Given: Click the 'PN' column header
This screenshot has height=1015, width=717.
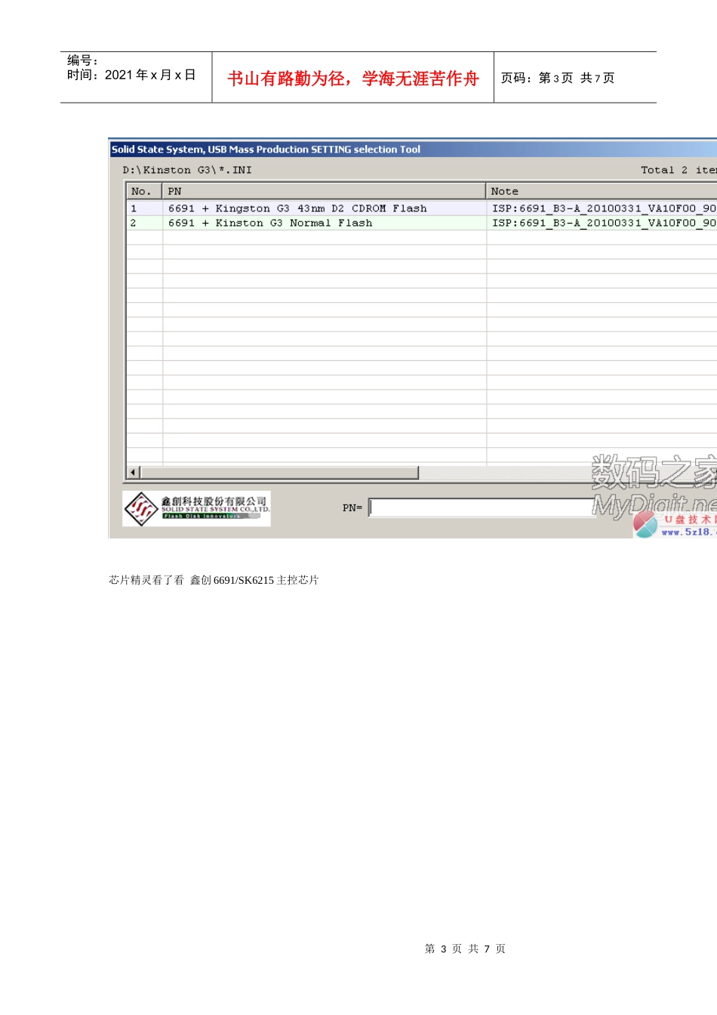Looking at the screenshot, I should pyautogui.click(x=324, y=191).
